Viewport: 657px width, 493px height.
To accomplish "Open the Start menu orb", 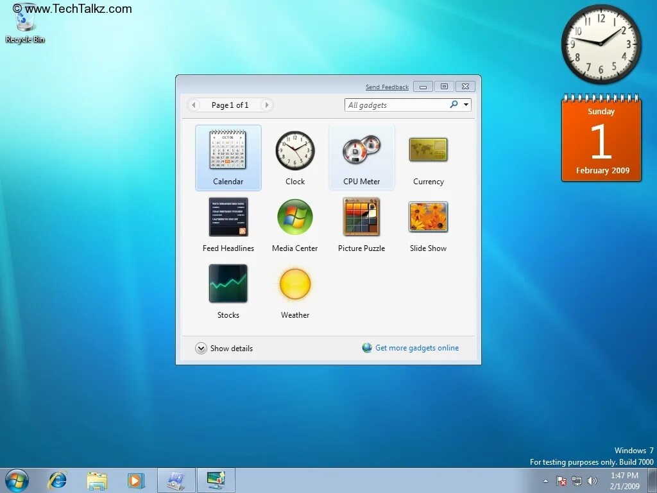I will pos(17,480).
